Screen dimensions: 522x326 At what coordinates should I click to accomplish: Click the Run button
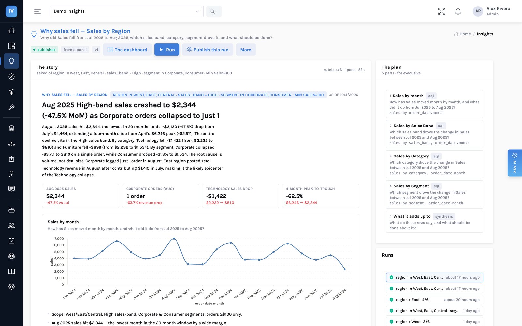click(x=167, y=50)
